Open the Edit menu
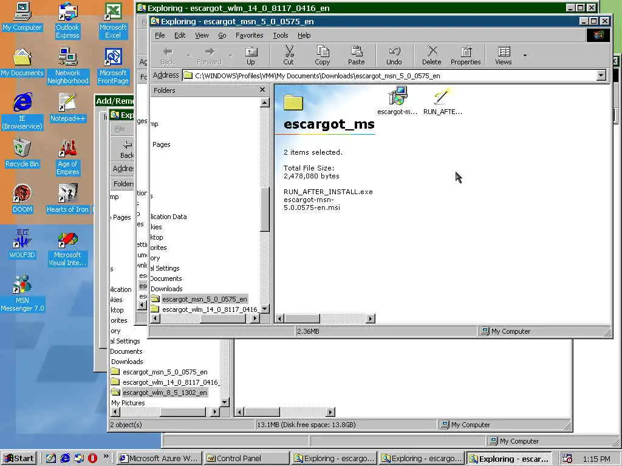The width and height of the screenshot is (622, 466). [180, 35]
